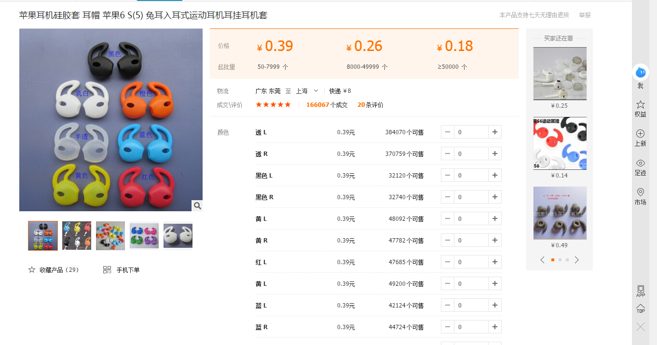Click the 快递 ¥8 shipping fee text
Image resolution: width=657 pixels, height=345 pixels.
pos(340,91)
